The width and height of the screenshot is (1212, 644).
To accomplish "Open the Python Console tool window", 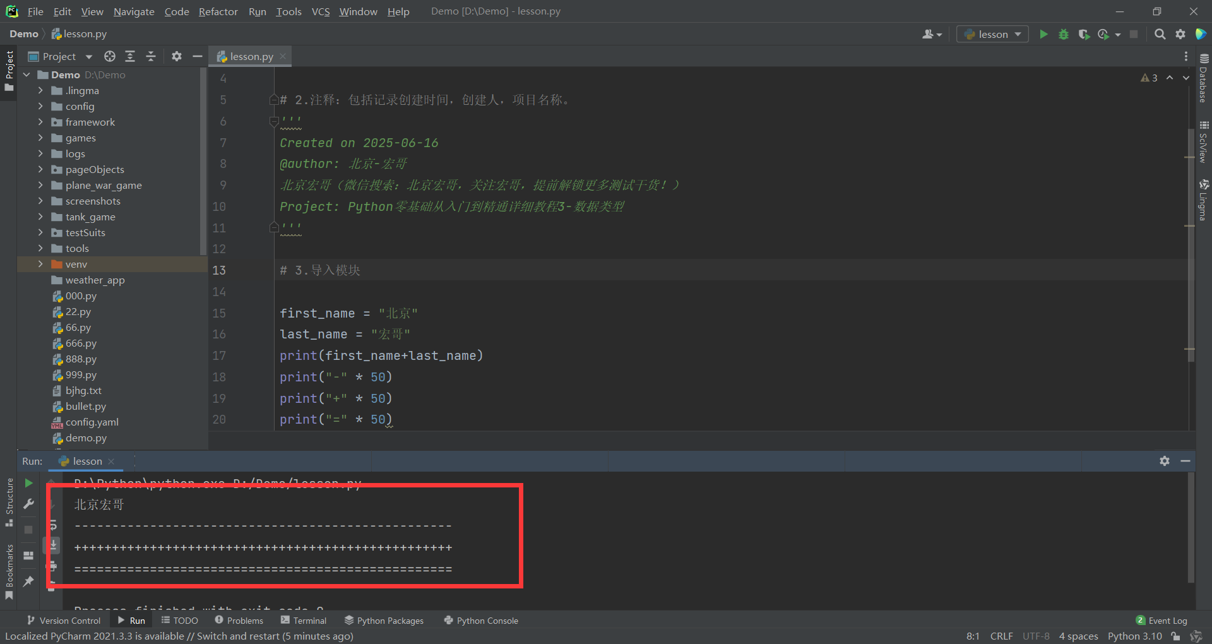I will 481,621.
